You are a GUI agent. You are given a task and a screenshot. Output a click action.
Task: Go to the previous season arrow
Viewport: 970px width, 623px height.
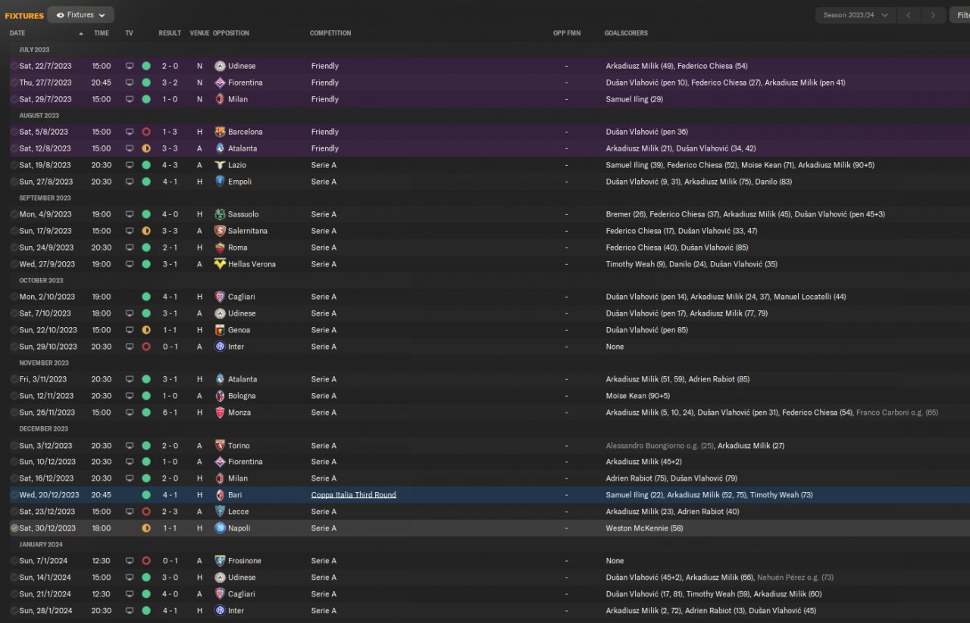coord(909,15)
